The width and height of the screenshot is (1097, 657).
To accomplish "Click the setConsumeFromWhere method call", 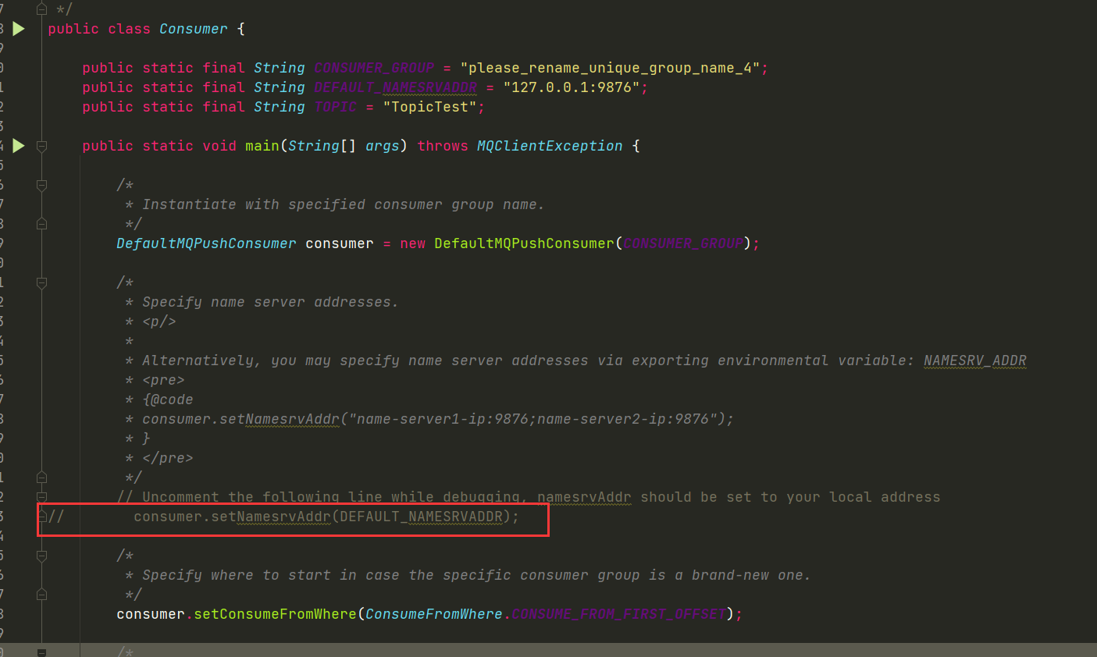I will click(x=275, y=614).
